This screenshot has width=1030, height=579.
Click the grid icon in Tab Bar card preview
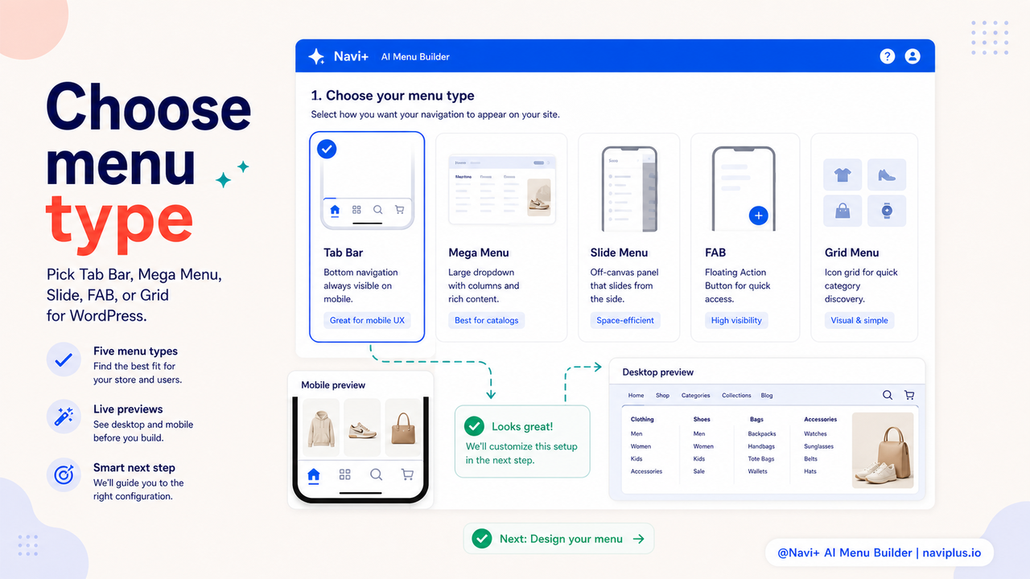pos(356,210)
